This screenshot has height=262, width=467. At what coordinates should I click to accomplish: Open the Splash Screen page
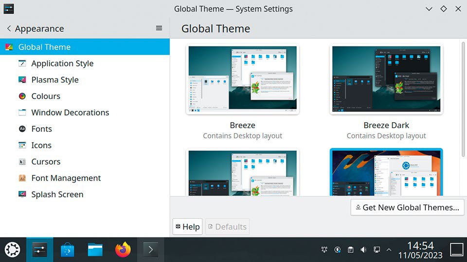(x=85, y=194)
